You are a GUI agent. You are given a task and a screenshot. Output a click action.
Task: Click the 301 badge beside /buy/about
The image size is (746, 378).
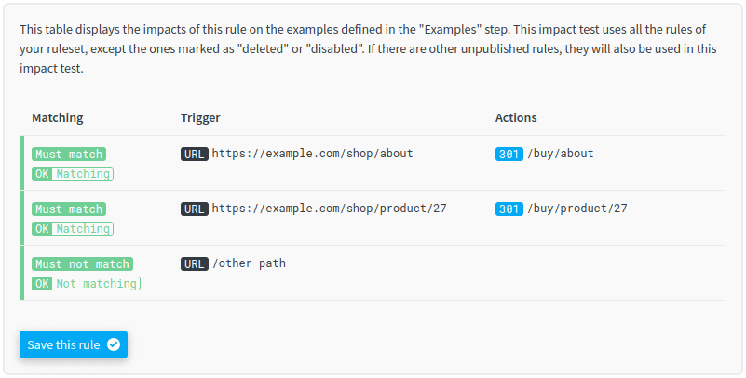click(x=509, y=154)
